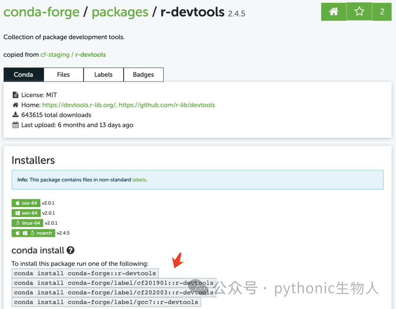The width and height of the screenshot is (396, 309).
Task: Click the license document icon
Action: tap(15, 95)
